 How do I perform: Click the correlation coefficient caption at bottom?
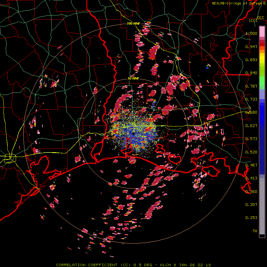133,265
